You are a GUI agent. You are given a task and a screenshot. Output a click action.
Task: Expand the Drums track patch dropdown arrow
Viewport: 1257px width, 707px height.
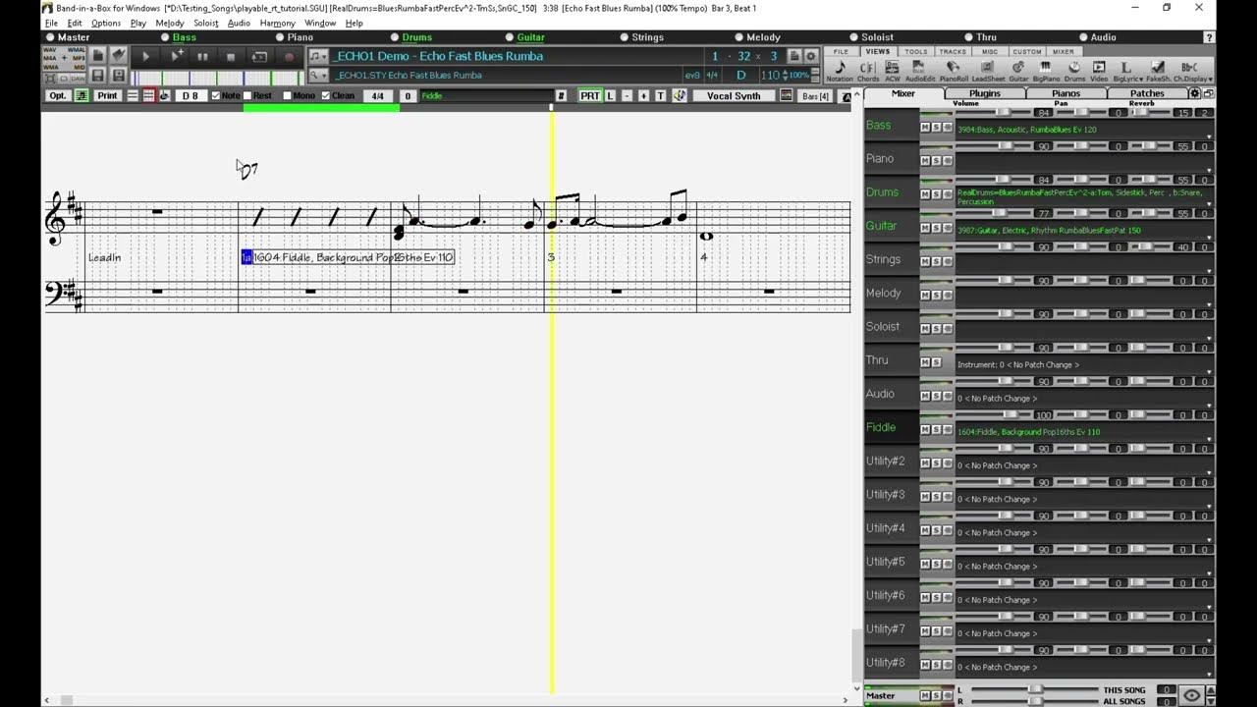click(1209, 203)
